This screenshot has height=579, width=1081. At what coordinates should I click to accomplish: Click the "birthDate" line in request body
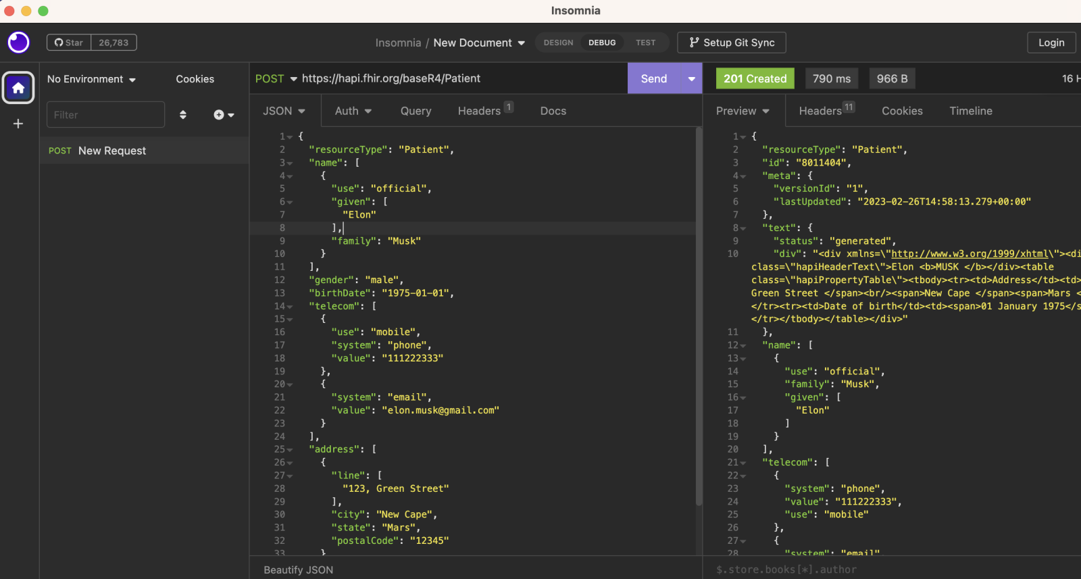click(x=382, y=293)
